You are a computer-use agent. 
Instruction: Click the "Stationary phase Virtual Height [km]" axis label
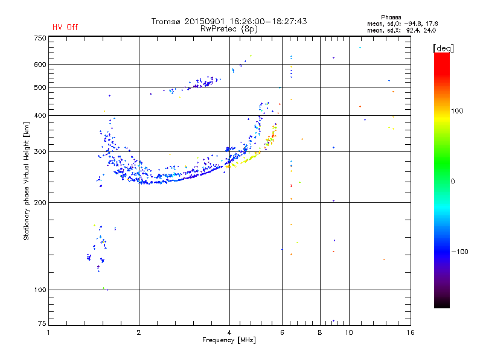26,181
